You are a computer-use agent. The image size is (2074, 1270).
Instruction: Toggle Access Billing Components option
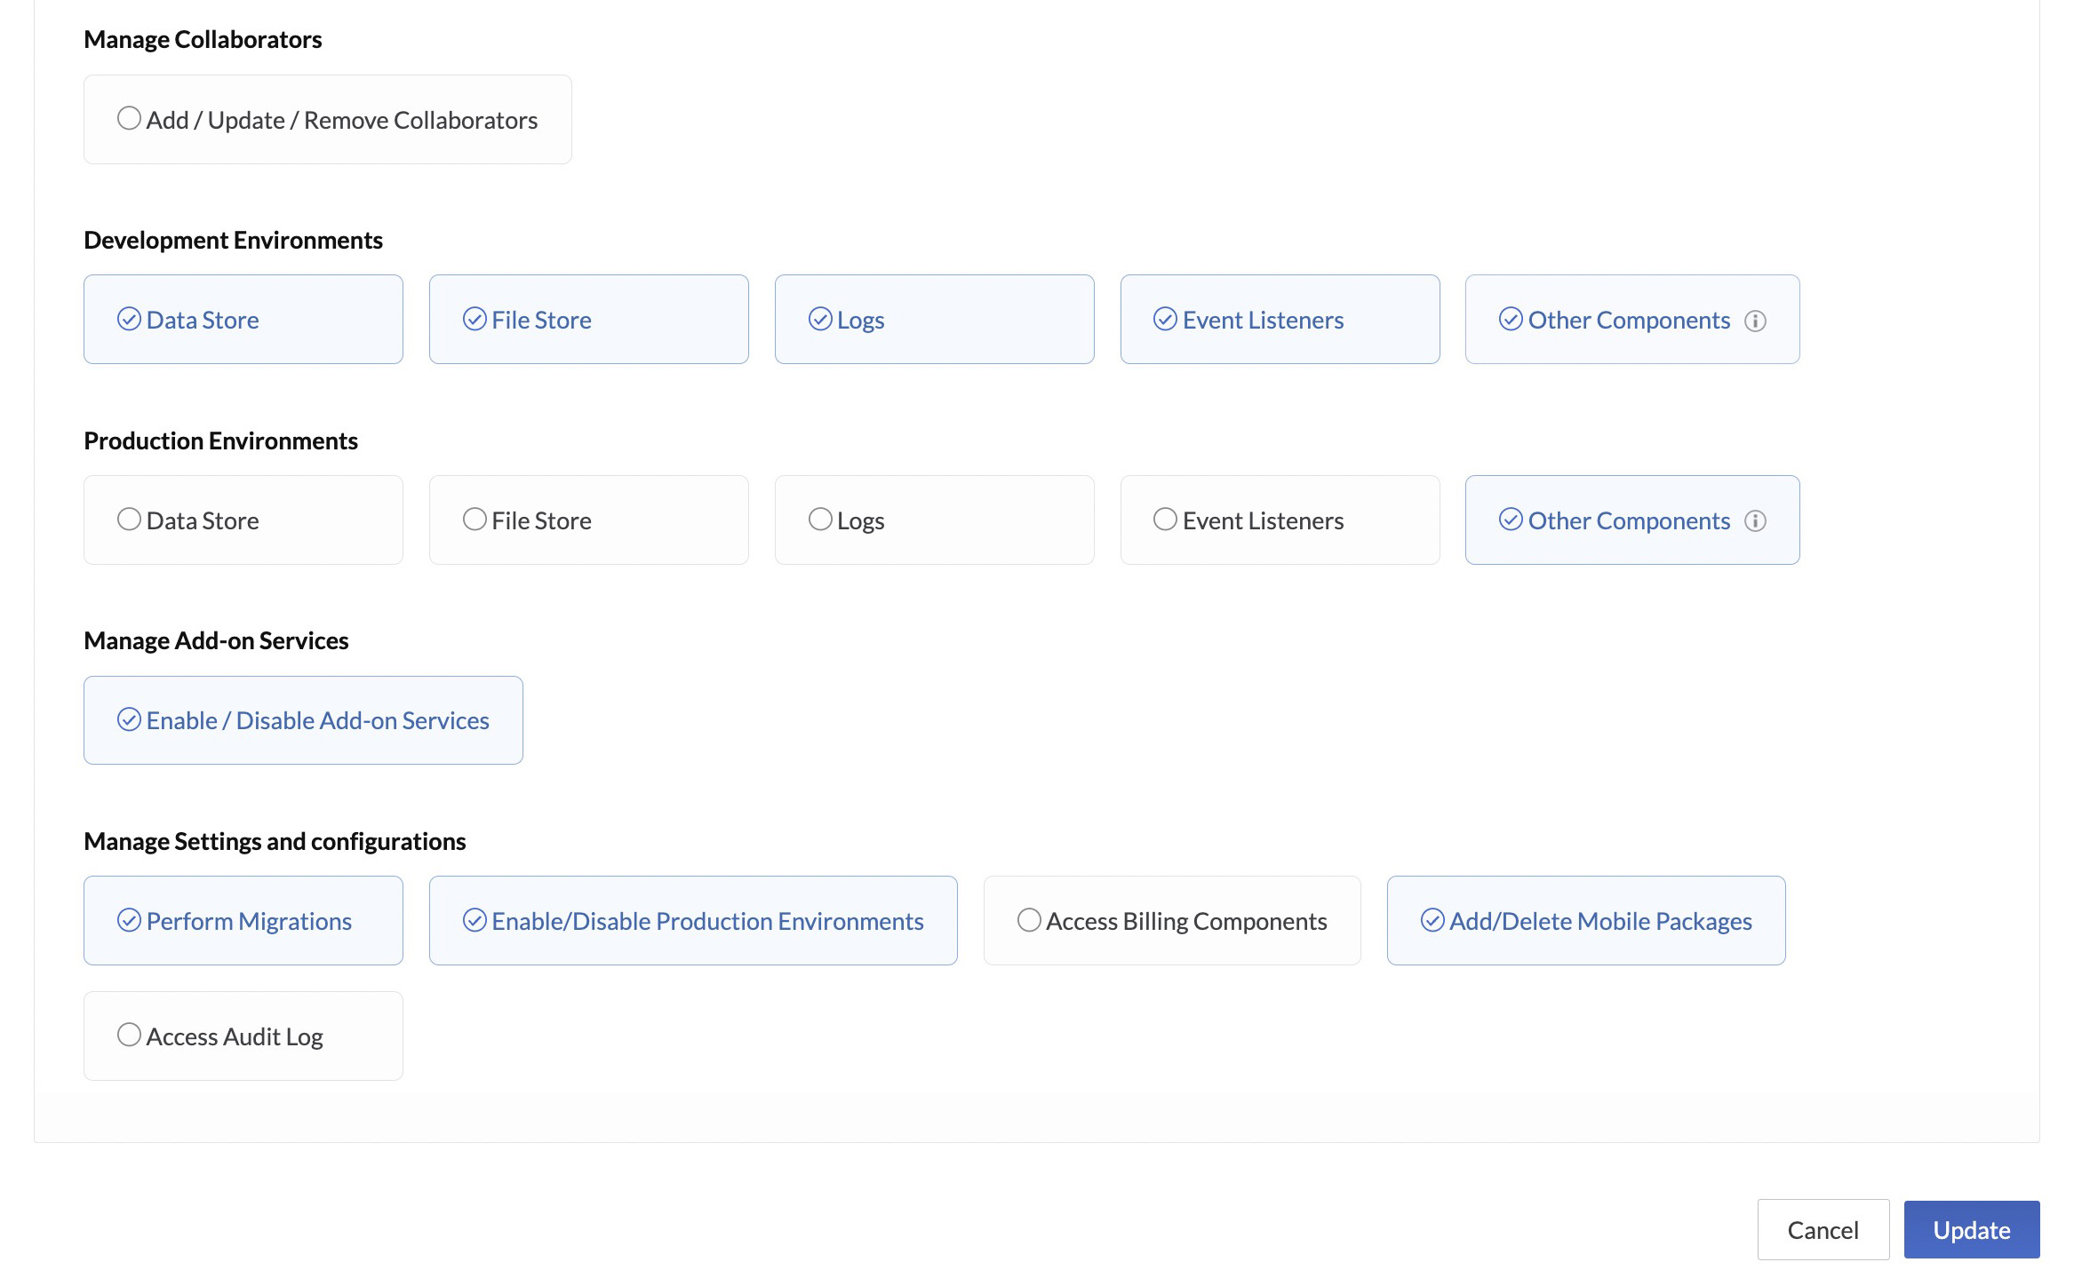[1028, 920]
